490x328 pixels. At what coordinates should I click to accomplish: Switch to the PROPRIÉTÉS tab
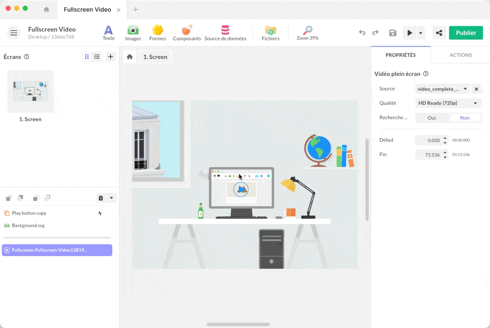coord(400,55)
